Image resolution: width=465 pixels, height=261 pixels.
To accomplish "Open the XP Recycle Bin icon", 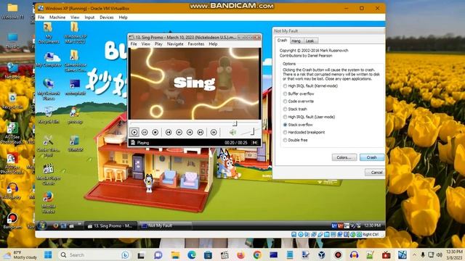I will pyautogui.click(x=49, y=115).
